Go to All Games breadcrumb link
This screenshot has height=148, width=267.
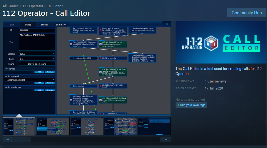[x=11, y=6]
